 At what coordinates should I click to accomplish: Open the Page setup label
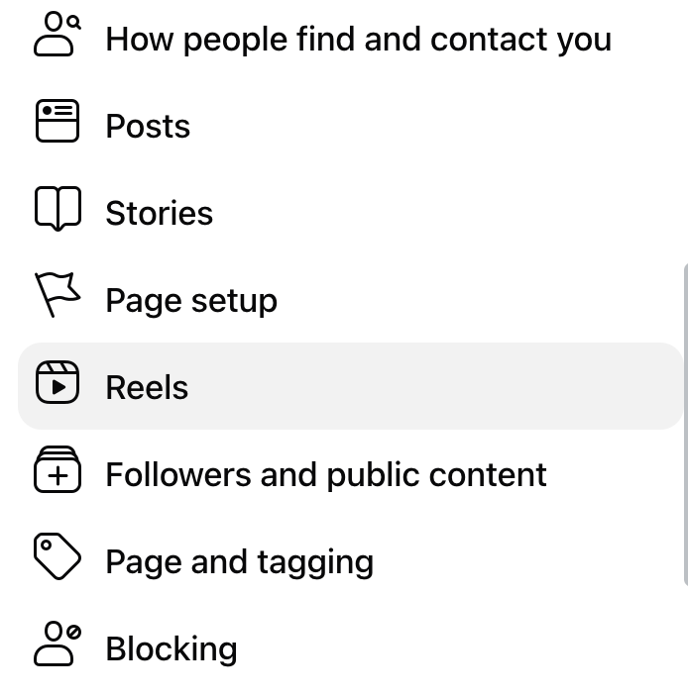point(191,301)
